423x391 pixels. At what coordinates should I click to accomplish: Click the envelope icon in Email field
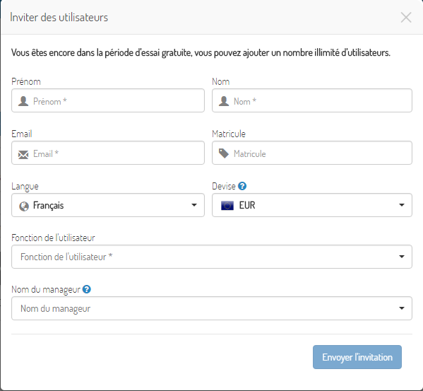[x=23, y=154]
